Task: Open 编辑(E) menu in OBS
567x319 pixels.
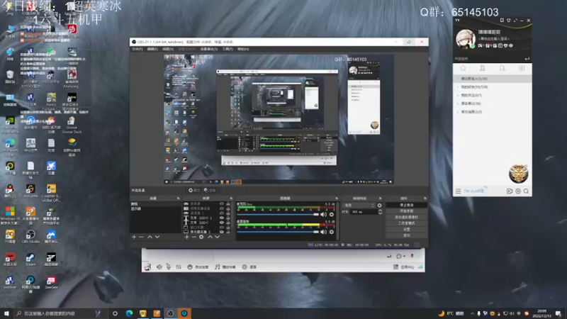Action: point(152,49)
